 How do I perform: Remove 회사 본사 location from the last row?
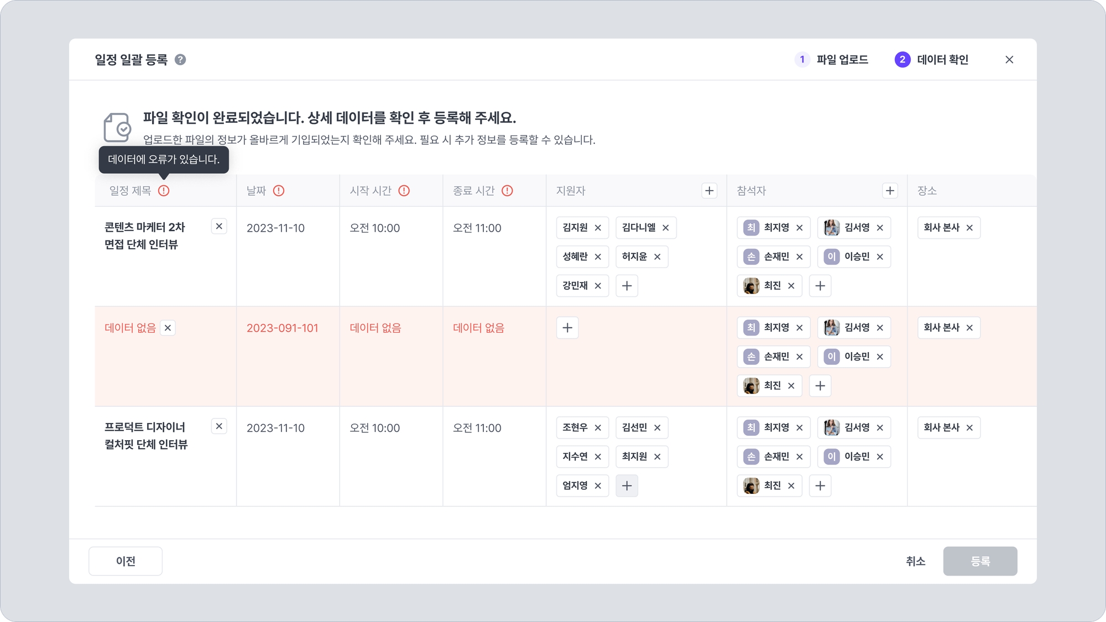pos(969,428)
